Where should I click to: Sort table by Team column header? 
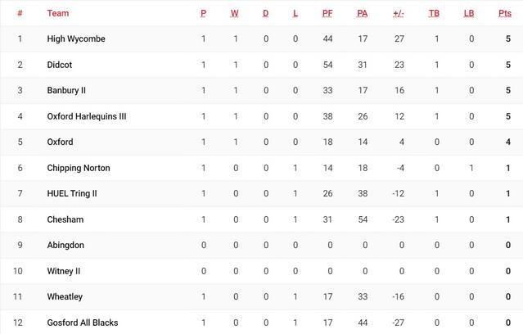click(x=58, y=13)
